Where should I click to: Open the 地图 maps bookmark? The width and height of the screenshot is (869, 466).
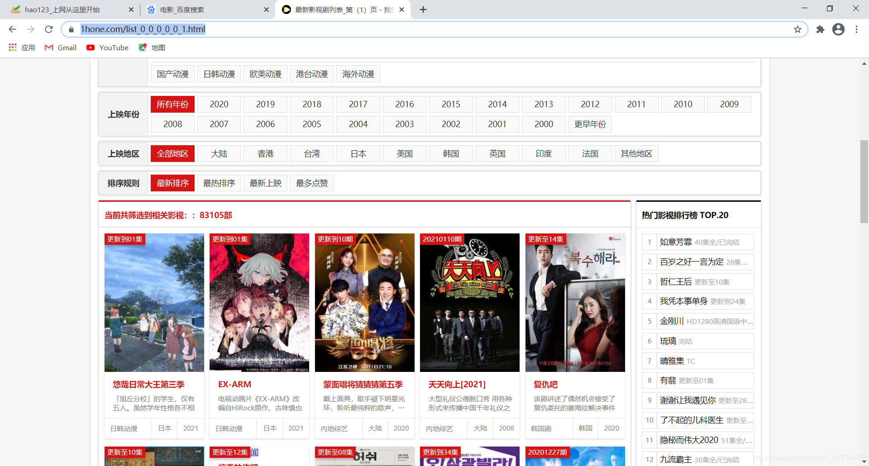pos(152,48)
